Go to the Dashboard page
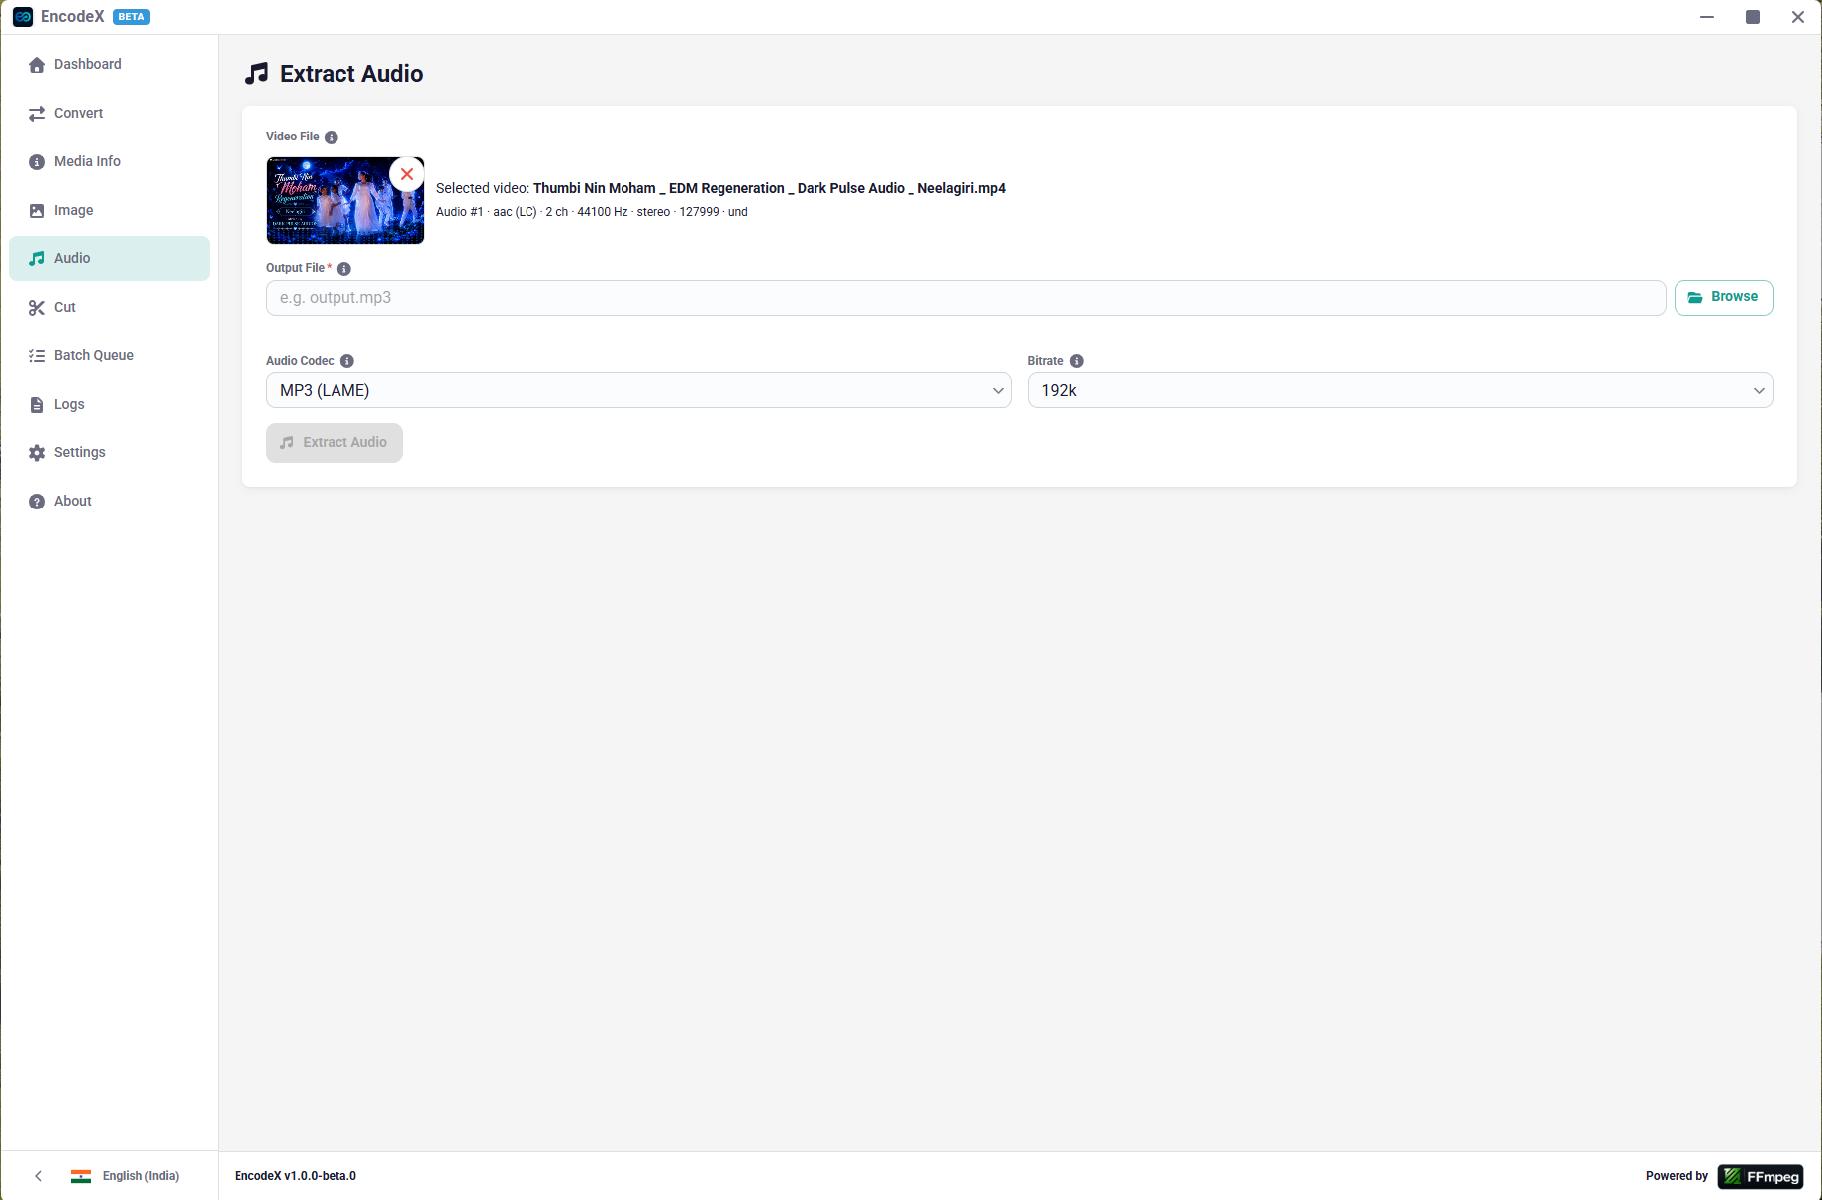This screenshot has width=1822, height=1200. (109, 65)
